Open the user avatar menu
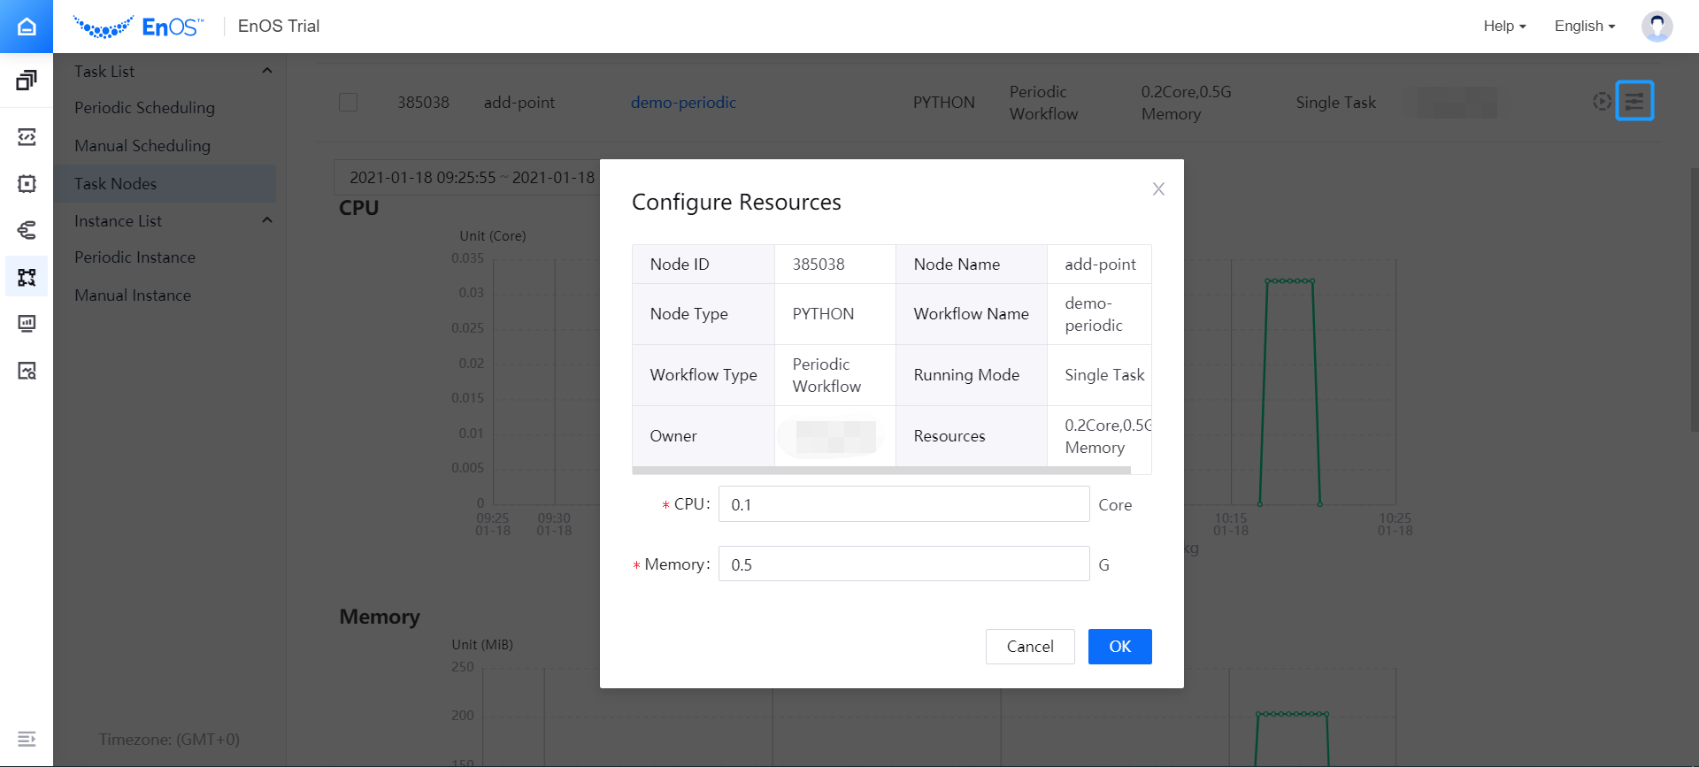This screenshot has height=767, width=1699. click(x=1657, y=27)
